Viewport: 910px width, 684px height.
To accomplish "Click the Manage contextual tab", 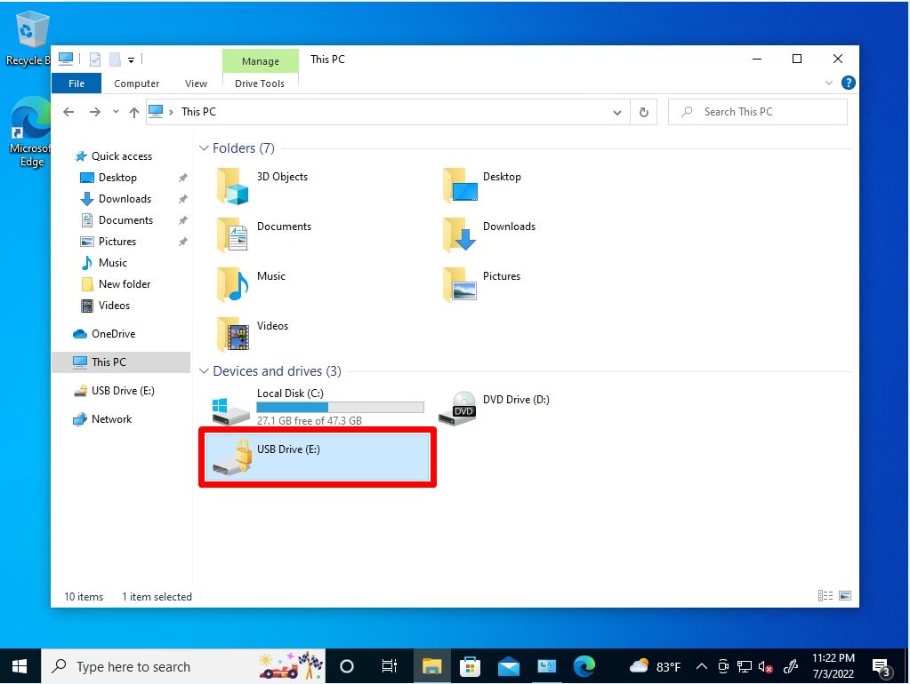I will click(260, 61).
